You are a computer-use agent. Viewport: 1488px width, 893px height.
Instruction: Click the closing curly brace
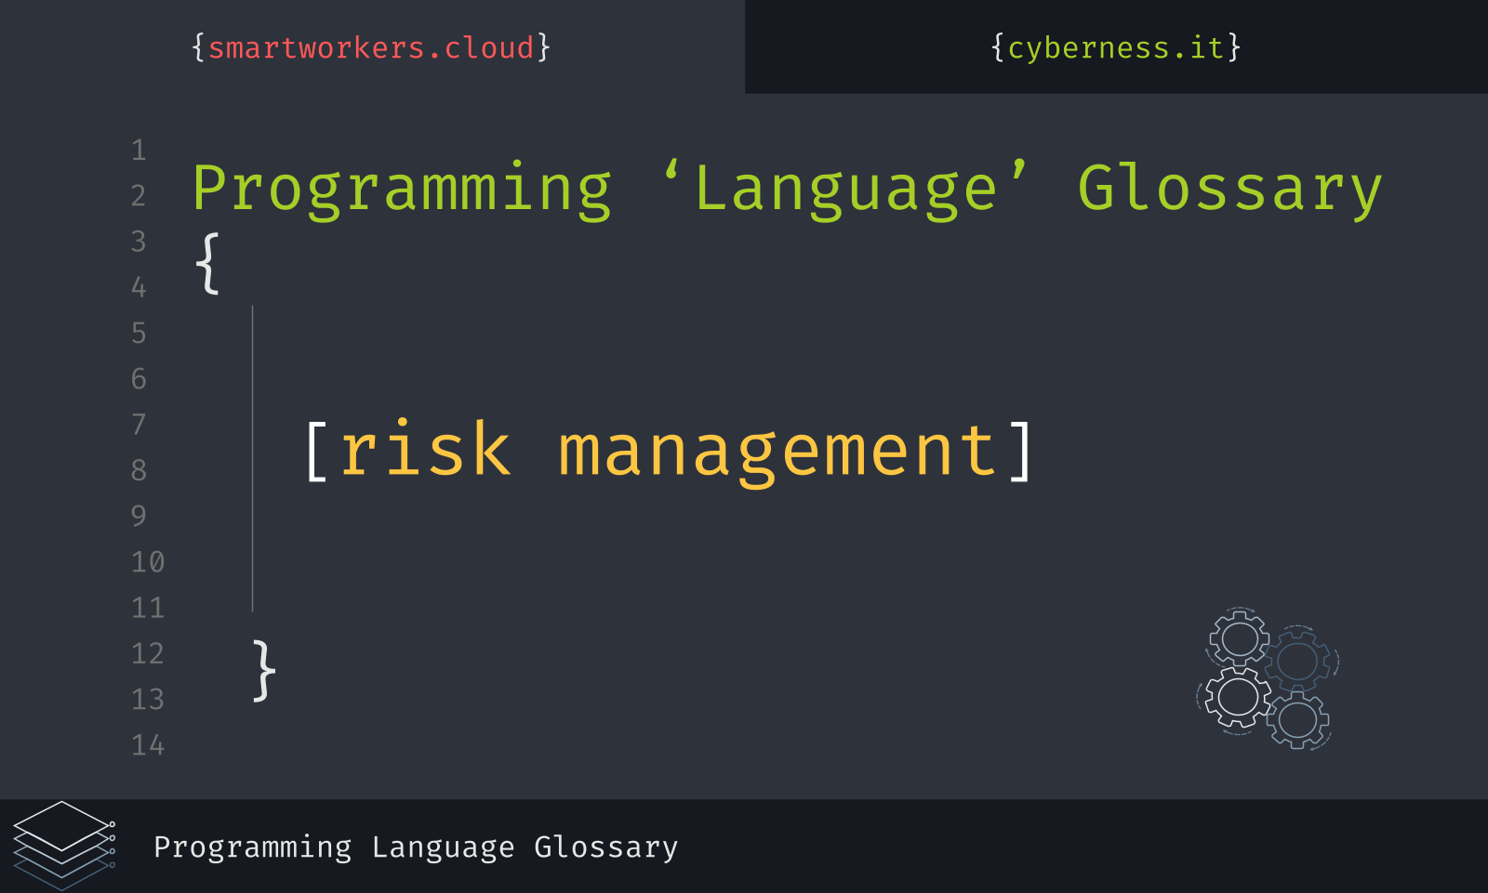click(264, 670)
